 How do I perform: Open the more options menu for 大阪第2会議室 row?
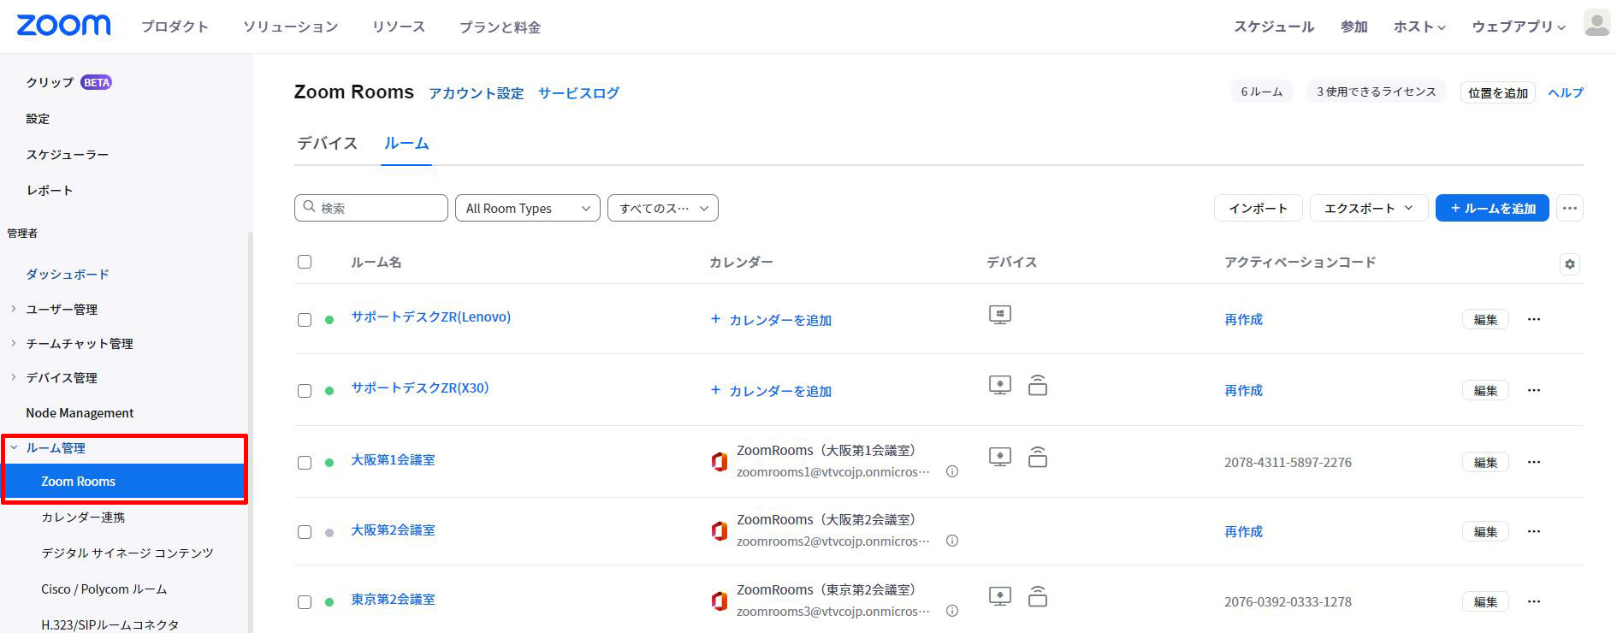[1533, 531]
